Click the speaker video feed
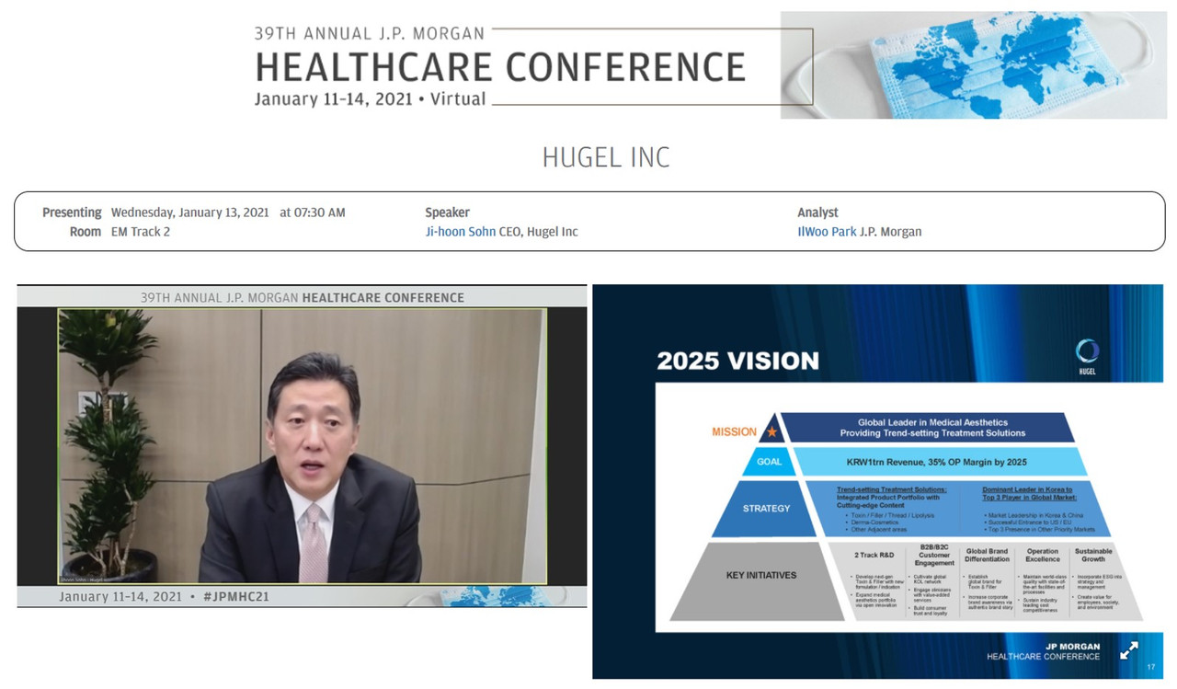 tap(302, 445)
